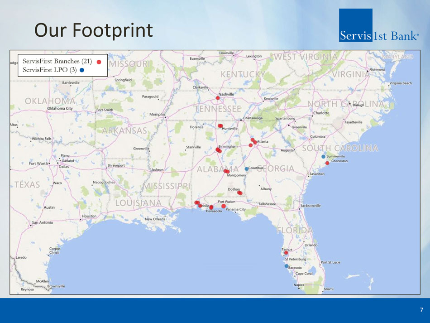This screenshot has height=323, width=430.
Task: Click the blue LPO marker at Summerville
Action: click(323, 157)
